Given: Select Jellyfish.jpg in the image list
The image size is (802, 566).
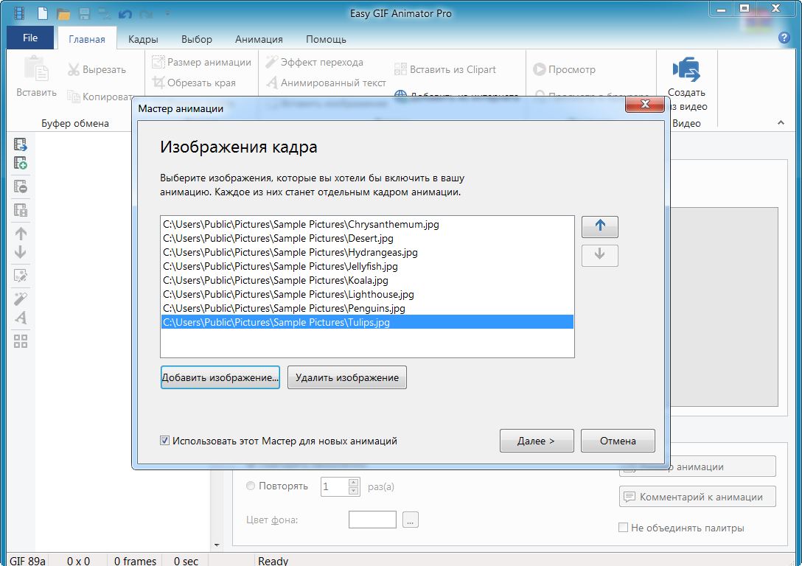Looking at the screenshot, I should (x=367, y=266).
